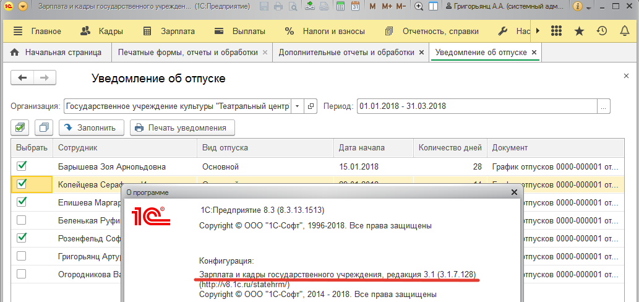Screen dimensions: 639x302
Task: Open print preview icon in title bar
Action: point(293,7)
